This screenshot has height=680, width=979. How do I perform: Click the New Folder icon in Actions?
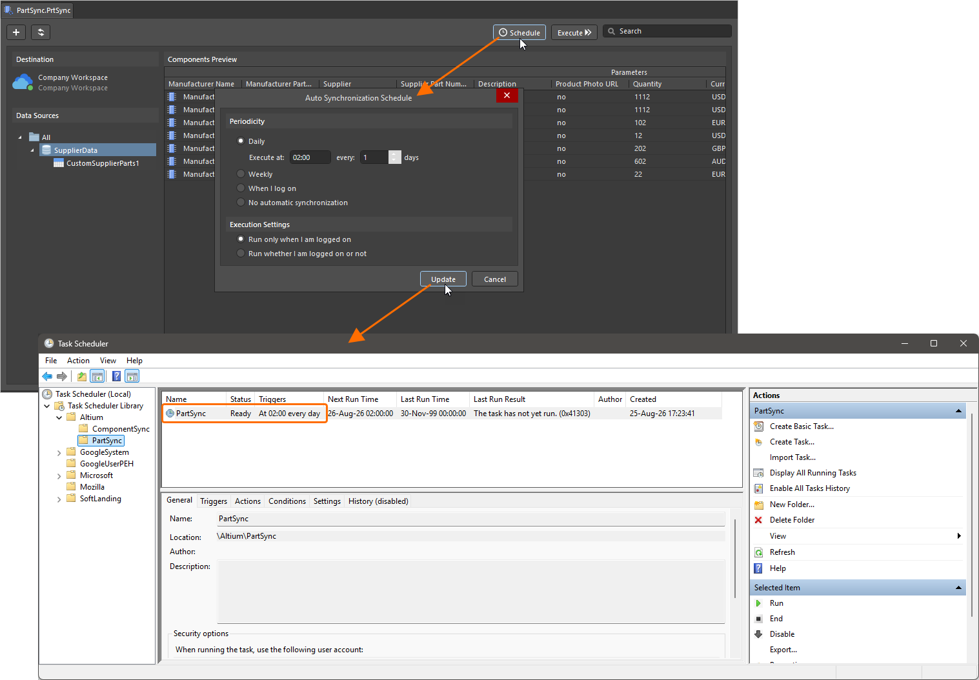pos(759,505)
